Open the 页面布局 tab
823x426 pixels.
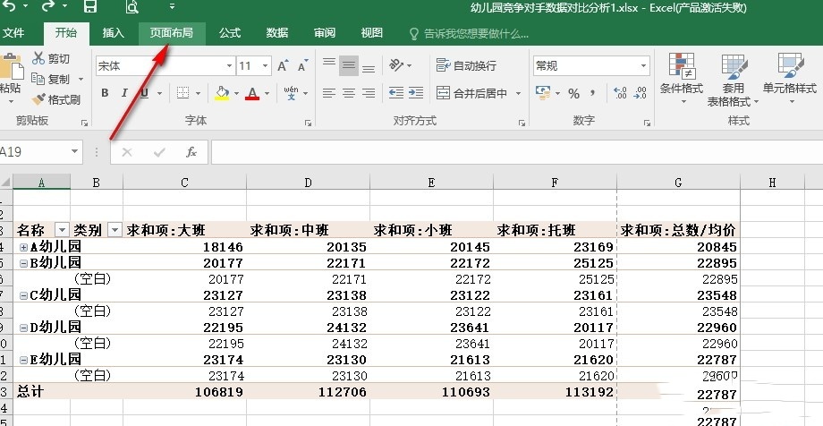172,33
